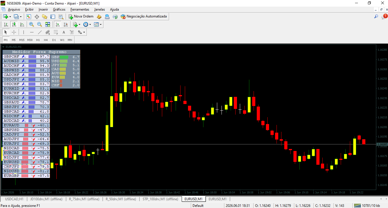Open the Strategy Tester icon

[x=61, y=17]
